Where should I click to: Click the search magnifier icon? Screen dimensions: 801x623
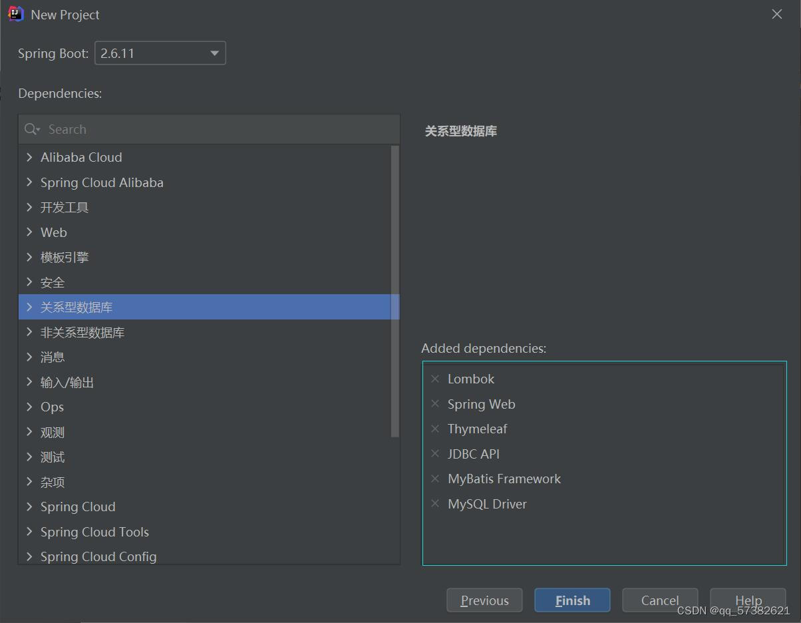tap(31, 129)
